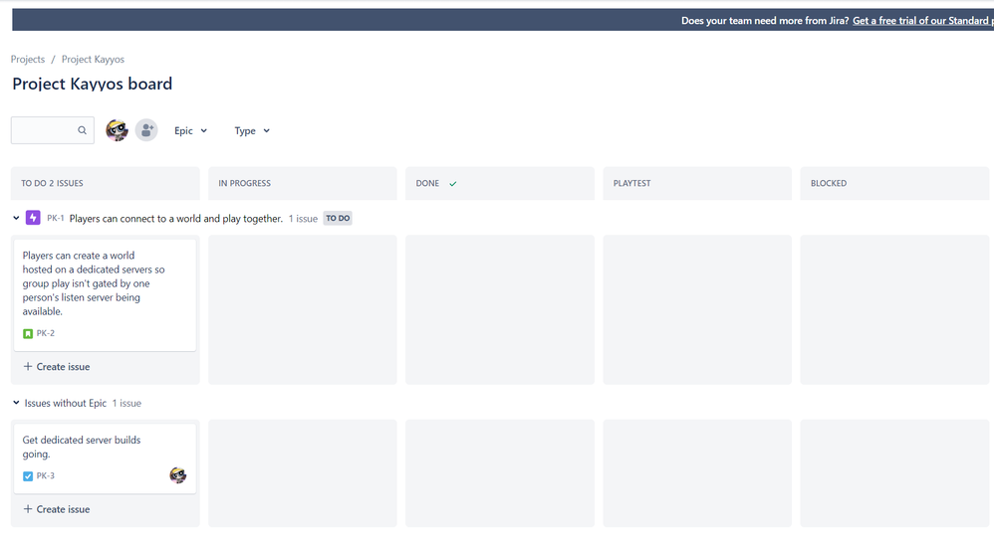The width and height of the screenshot is (994, 543).
Task: Filter by the user avatar
Action: coord(117,130)
